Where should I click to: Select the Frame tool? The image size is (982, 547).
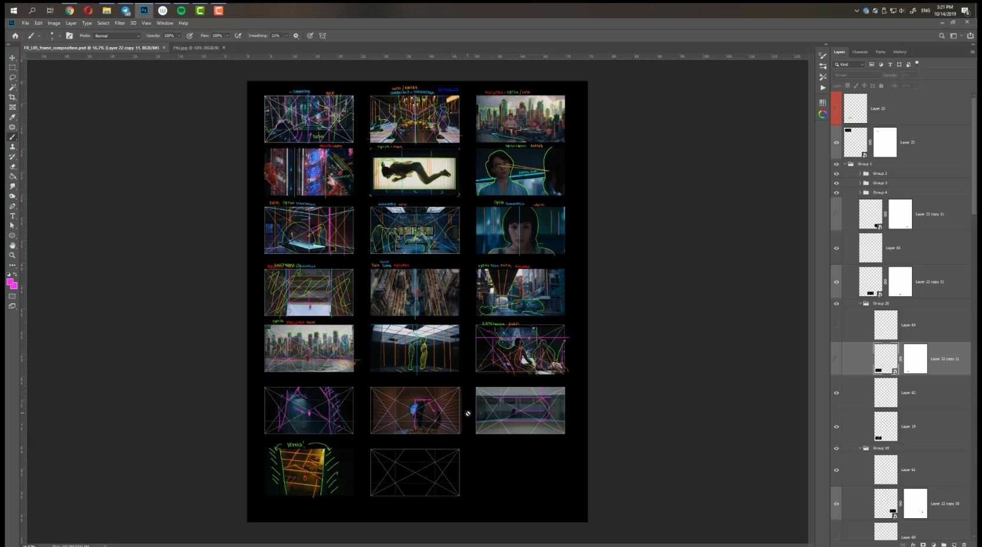(x=12, y=107)
